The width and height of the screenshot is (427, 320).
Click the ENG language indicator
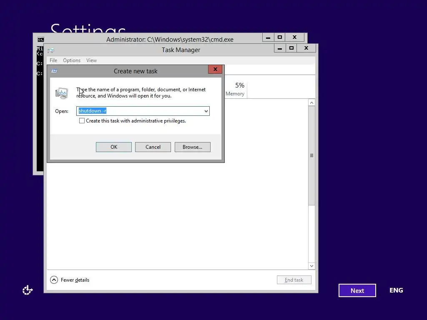[396, 290]
